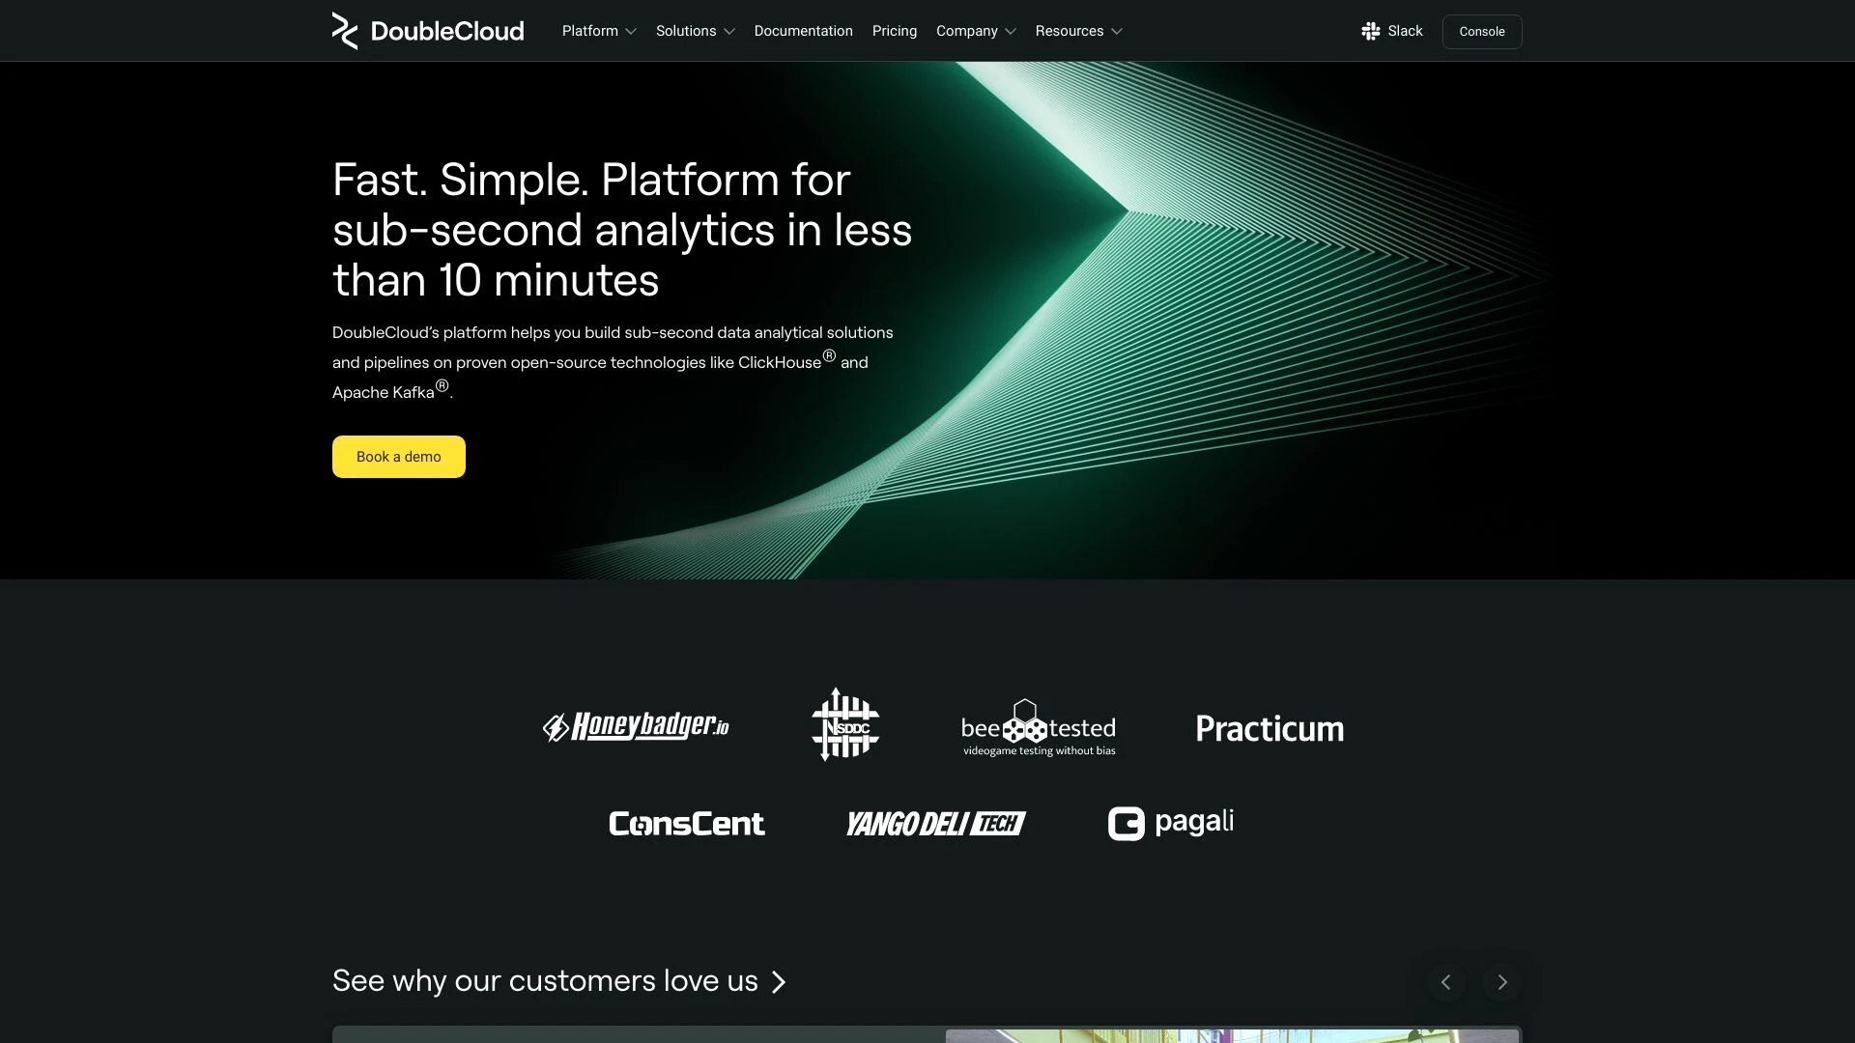Image resolution: width=1855 pixels, height=1043 pixels.
Task: Click the Practicum company logo
Action: pyautogui.click(x=1269, y=728)
